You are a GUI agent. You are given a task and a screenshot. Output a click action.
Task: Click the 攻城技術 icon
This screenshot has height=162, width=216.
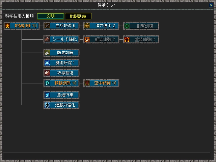[47, 73]
